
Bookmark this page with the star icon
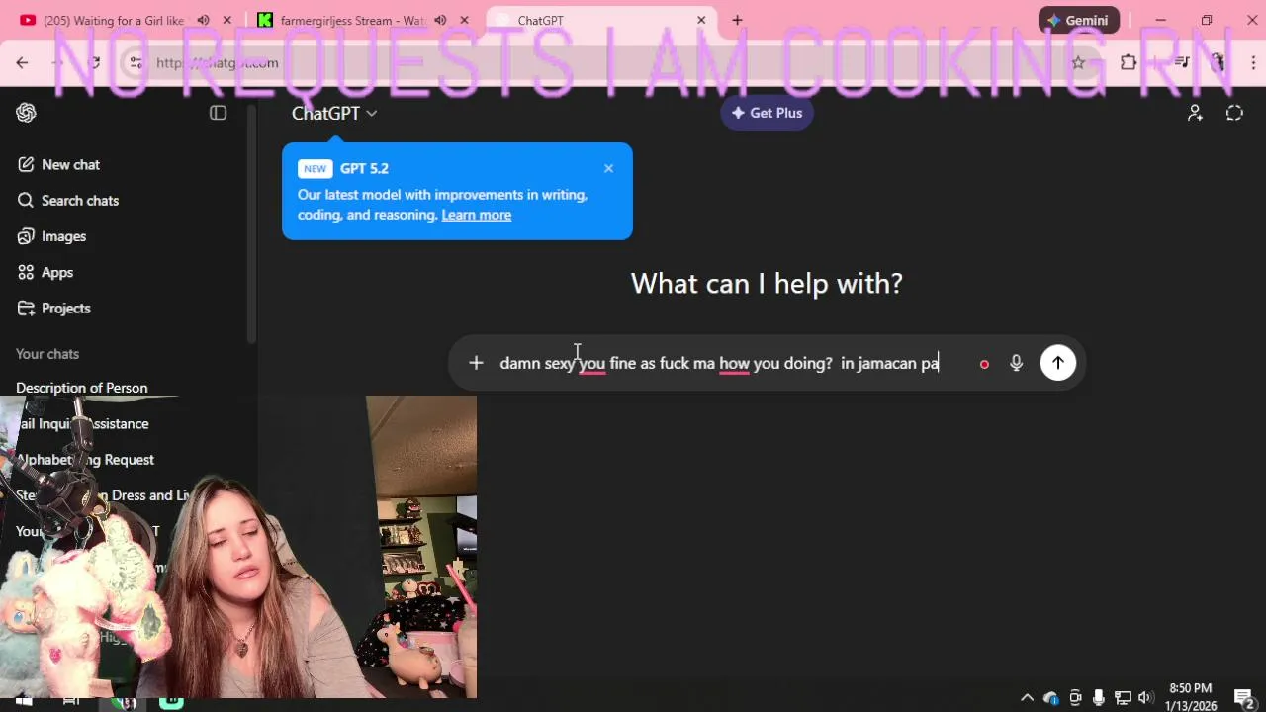tap(1078, 62)
